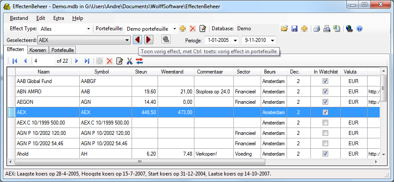This screenshot has height=182, width=394.
Task: Toggle the In Watchlist checkbox for Ahold
Action: [x=324, y=154]
